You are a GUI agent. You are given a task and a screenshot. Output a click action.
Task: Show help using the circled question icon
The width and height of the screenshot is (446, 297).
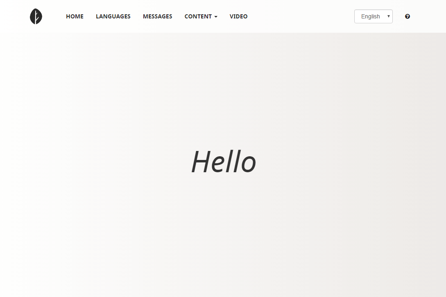pos(408,16)
